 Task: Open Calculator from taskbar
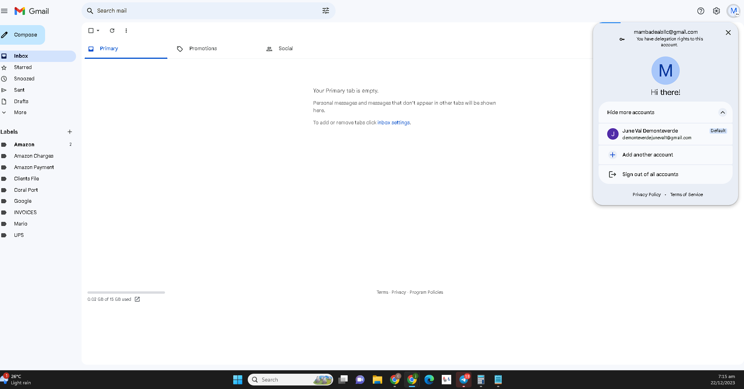(x=481, y=380)
